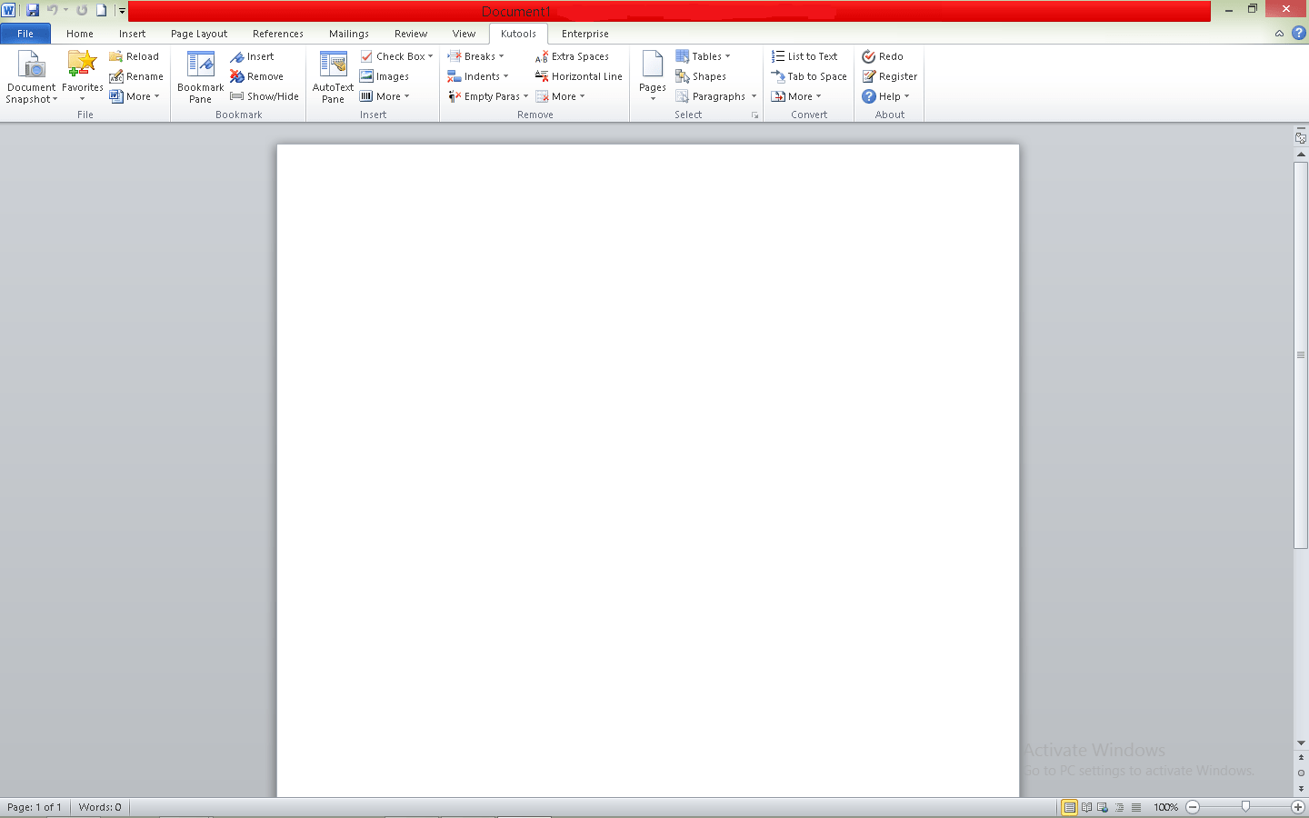This screenshot has height=818, width=1309.
Task: Remove Extra Spaces from the document
Action: pyautogui.click(x=572, y=56)
